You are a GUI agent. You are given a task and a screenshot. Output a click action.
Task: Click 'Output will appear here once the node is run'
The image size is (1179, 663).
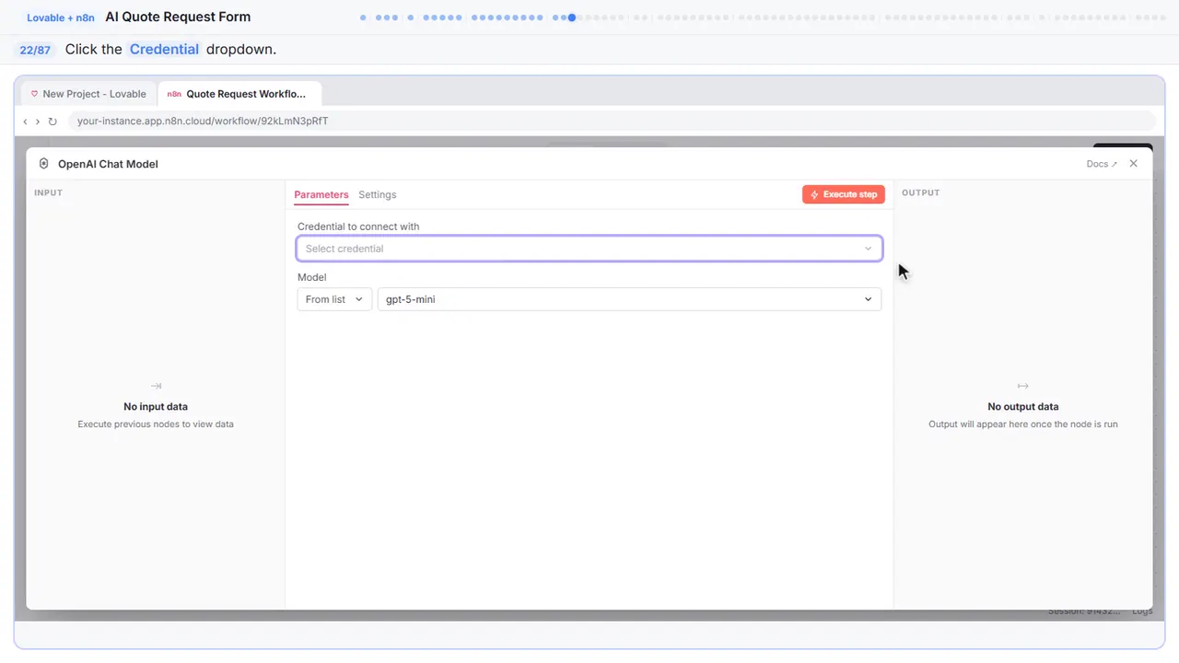pos(1023,425)
